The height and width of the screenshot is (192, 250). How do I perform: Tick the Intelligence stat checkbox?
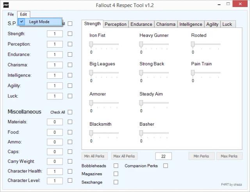[70, 75]
